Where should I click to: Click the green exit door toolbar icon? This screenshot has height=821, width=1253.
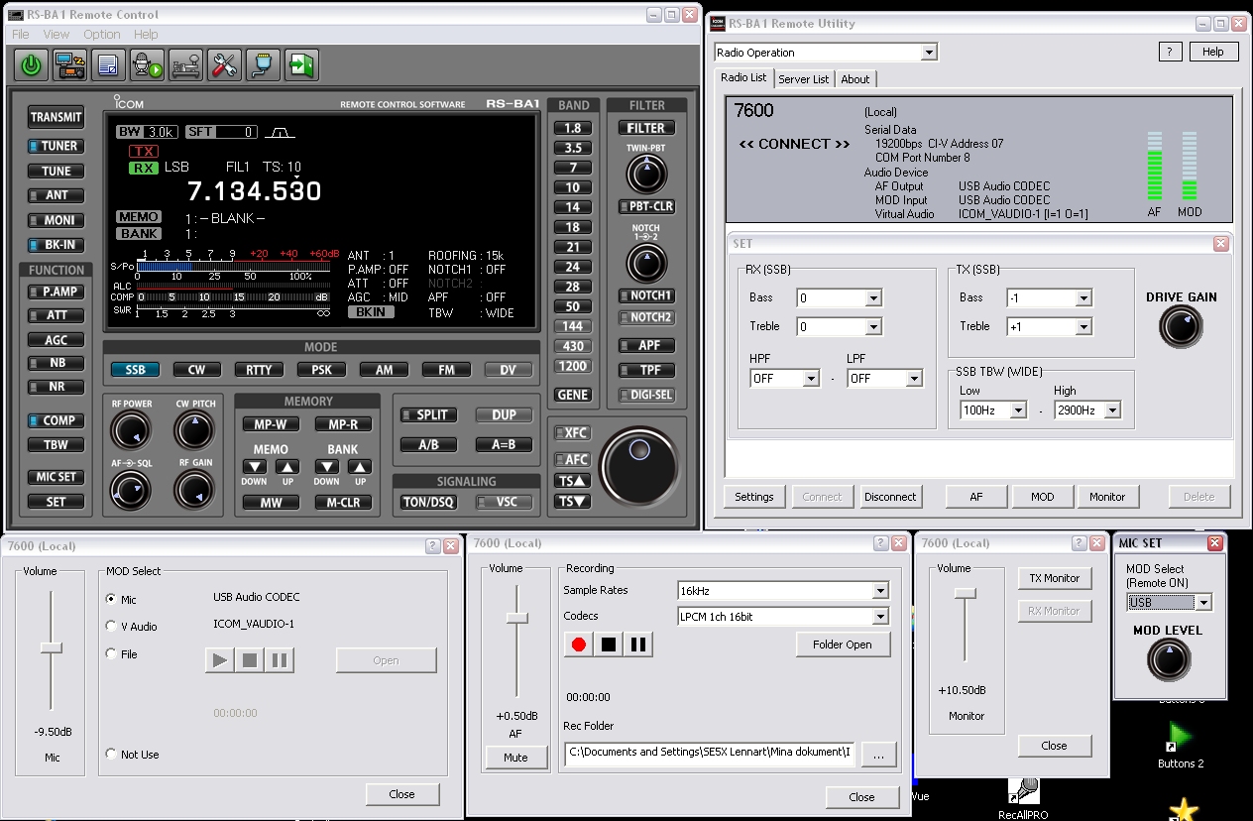pos(300,65)
